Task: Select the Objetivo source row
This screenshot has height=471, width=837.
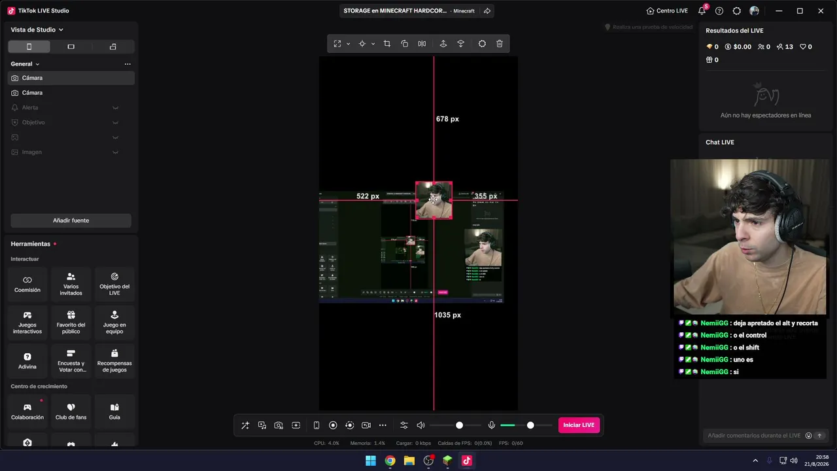Action: (x=71, y=122)
